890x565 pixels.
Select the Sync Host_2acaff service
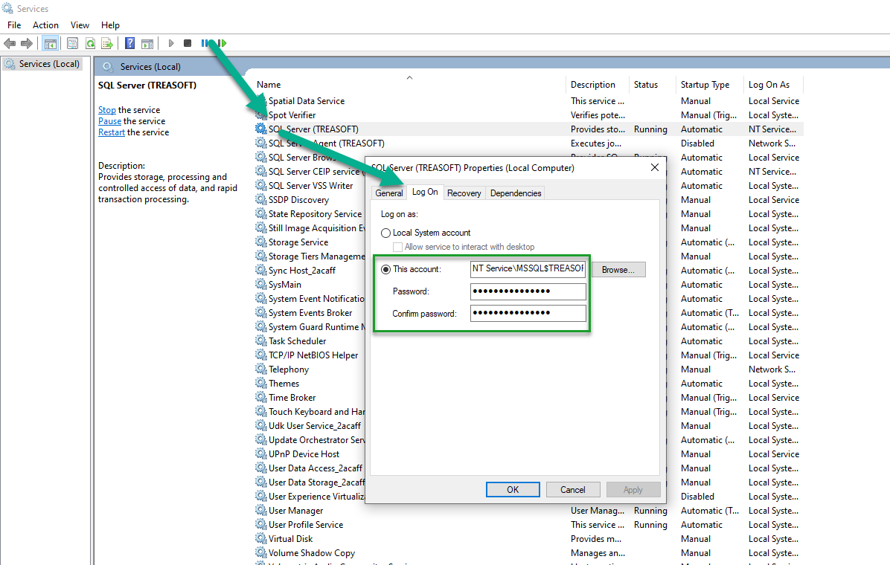(x=302, y=271)
